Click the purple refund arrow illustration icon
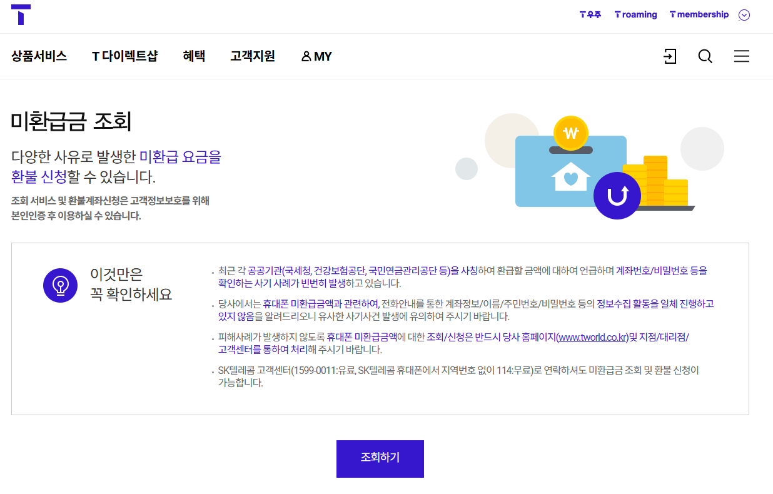This screenshot has width=773, height=494. click(617, 195)
